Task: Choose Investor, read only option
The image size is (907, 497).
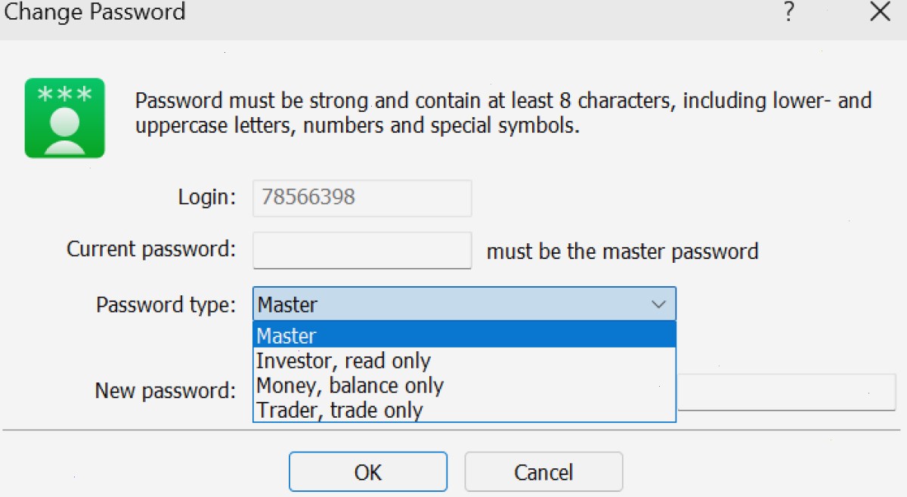Action: click(x=464, y=360)
